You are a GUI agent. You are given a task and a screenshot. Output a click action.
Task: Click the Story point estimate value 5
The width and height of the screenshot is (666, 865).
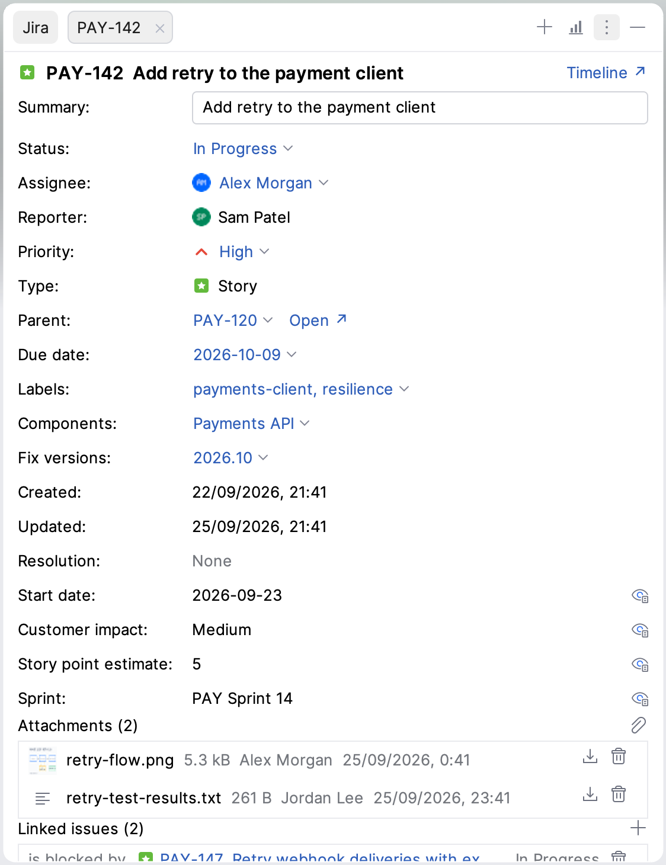point(197,664)
